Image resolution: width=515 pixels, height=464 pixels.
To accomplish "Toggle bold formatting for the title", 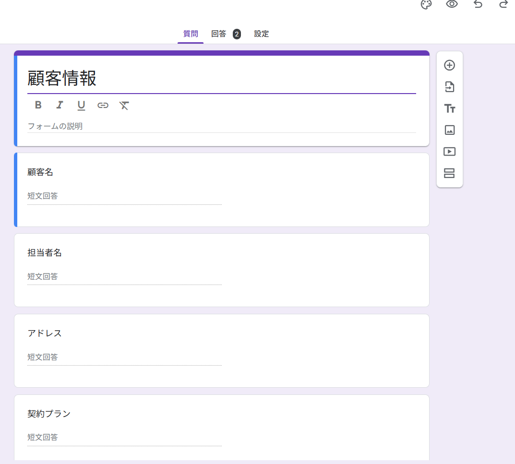I will [38, 105].
